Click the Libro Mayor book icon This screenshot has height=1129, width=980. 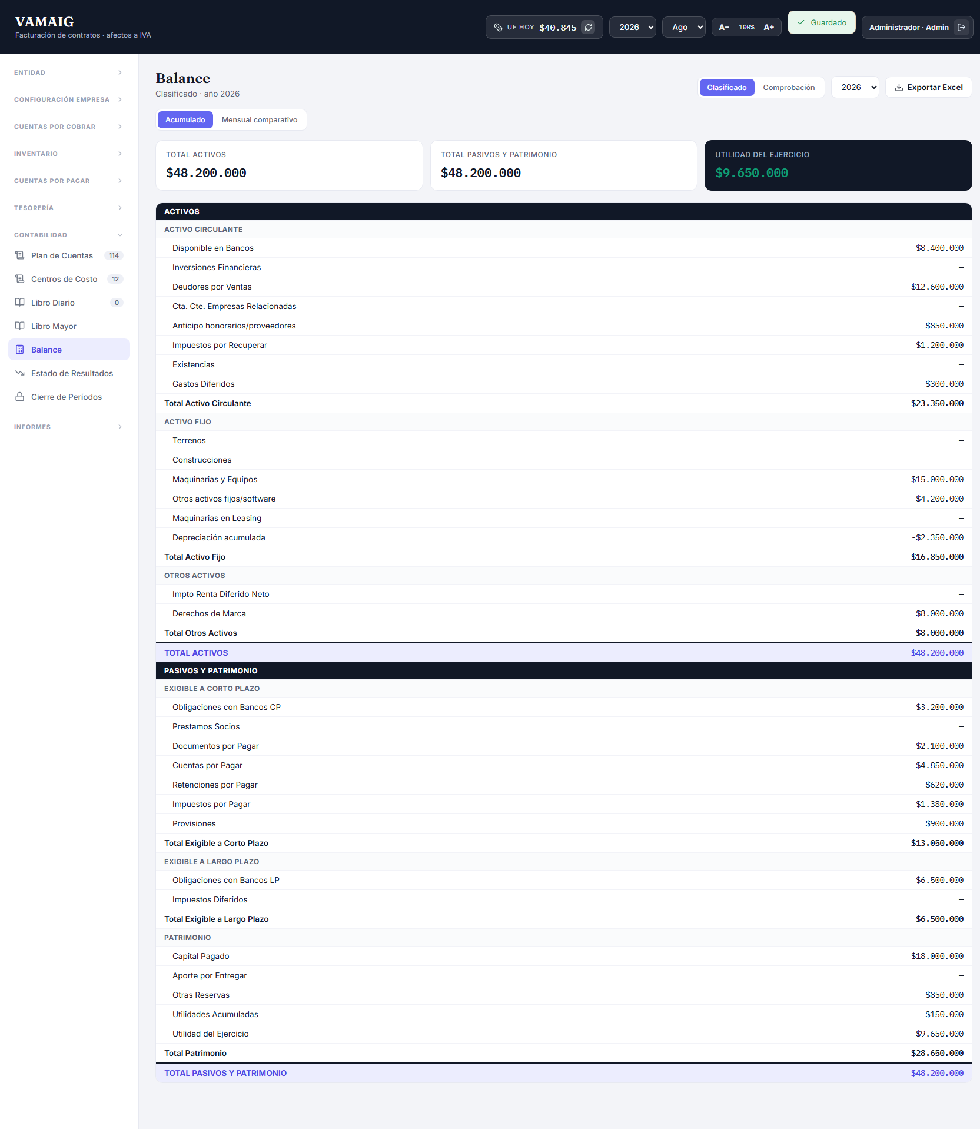(19, 326)
